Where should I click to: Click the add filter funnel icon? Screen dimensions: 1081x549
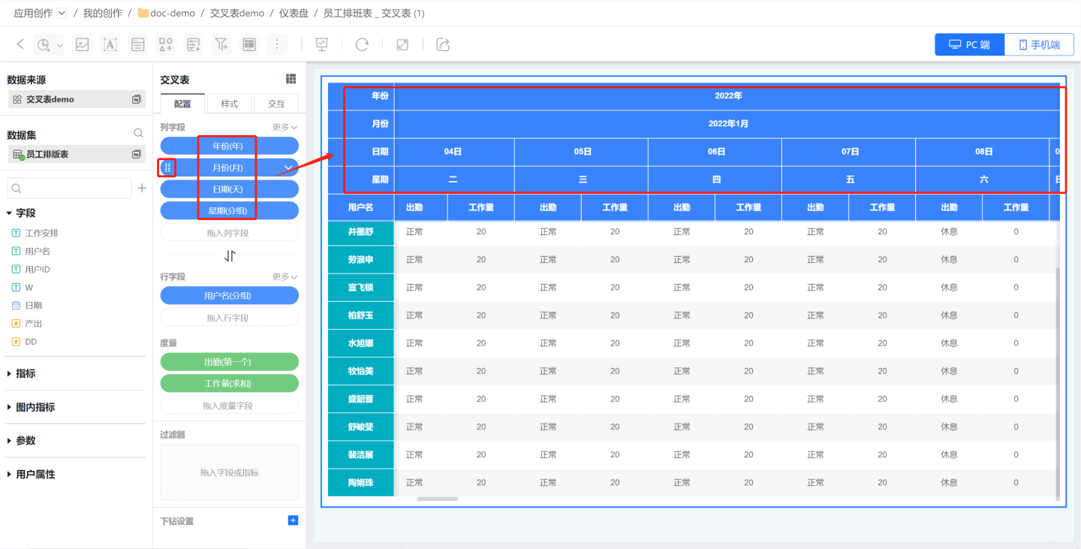click(221, 45)
